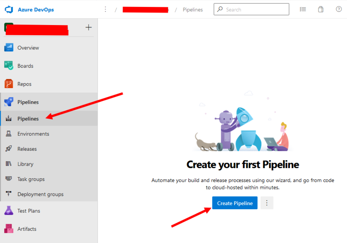Open the marketplace shopping bag icon

pyautogui.click(x=321, y=9)
